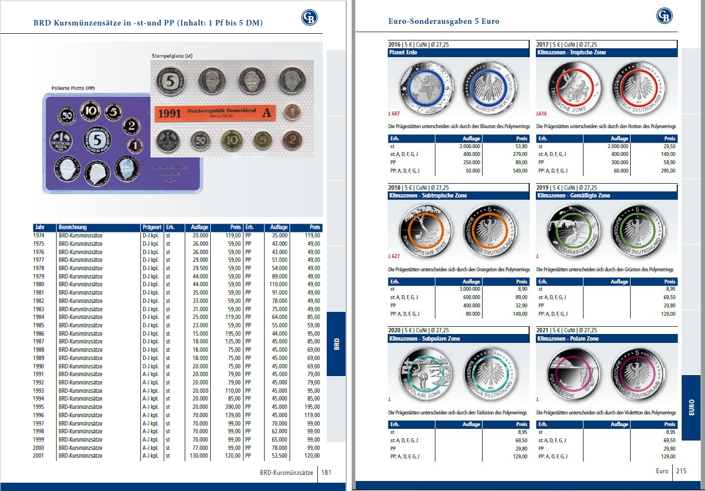705x491 pixels.
Task: Click the 1986 st price '195,00'
Action: click(x=232, y=333)
